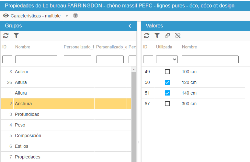Screen dimensions: 250x162
Task: Open the help question mark icon
Action: pyautogui.click(x=75, y=15)
